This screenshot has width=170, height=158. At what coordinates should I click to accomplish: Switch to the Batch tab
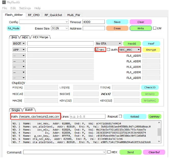[29, 110]
